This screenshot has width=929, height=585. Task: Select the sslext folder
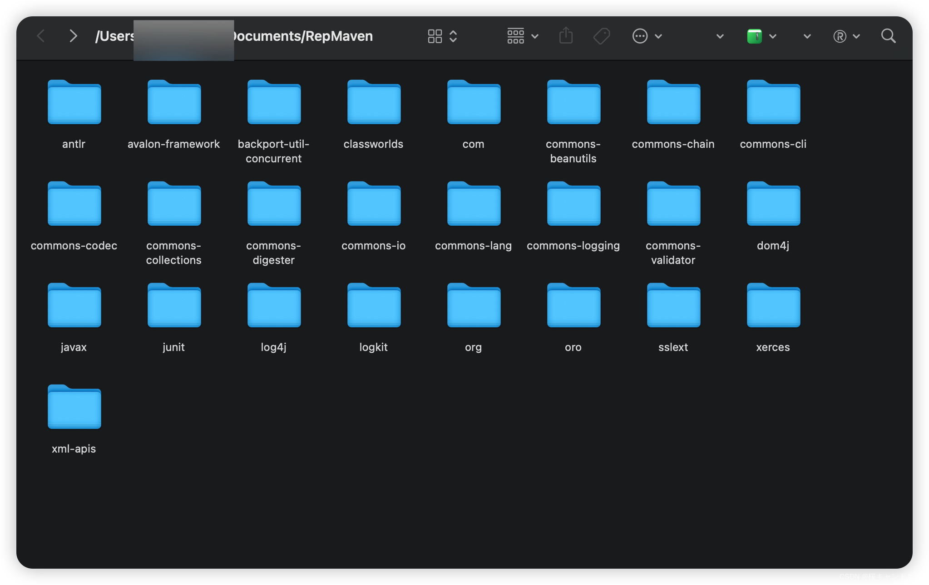pos(674,305)
